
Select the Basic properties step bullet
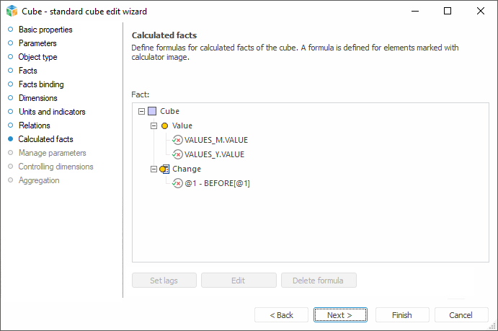[10, 30]
